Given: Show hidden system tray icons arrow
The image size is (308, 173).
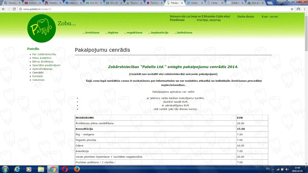Looking at the screenshot, I should (273, 169).
